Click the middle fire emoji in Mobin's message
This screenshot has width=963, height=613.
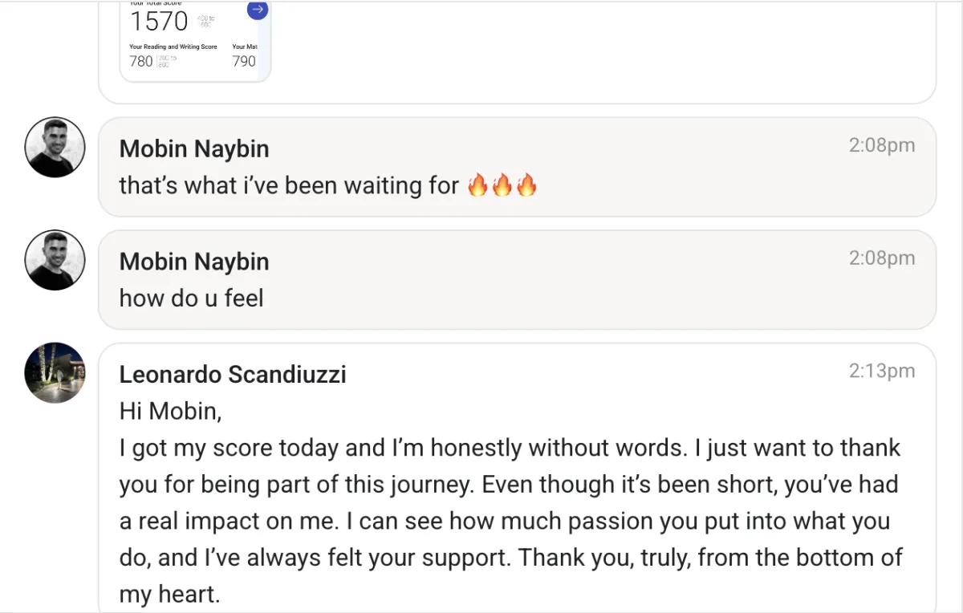[x=502, y=186]
